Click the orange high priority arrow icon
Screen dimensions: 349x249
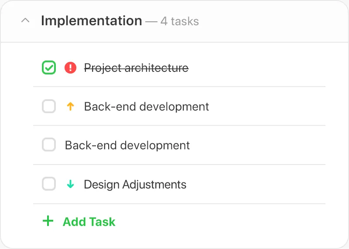click(x=70, y=106)
